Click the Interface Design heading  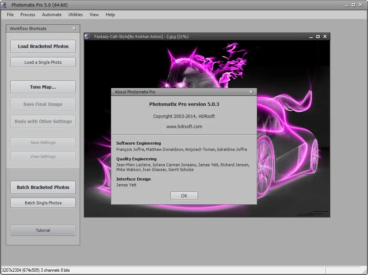coord(133,179)
